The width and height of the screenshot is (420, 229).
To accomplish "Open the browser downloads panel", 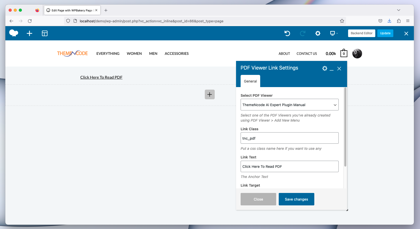I will point(389,21).
